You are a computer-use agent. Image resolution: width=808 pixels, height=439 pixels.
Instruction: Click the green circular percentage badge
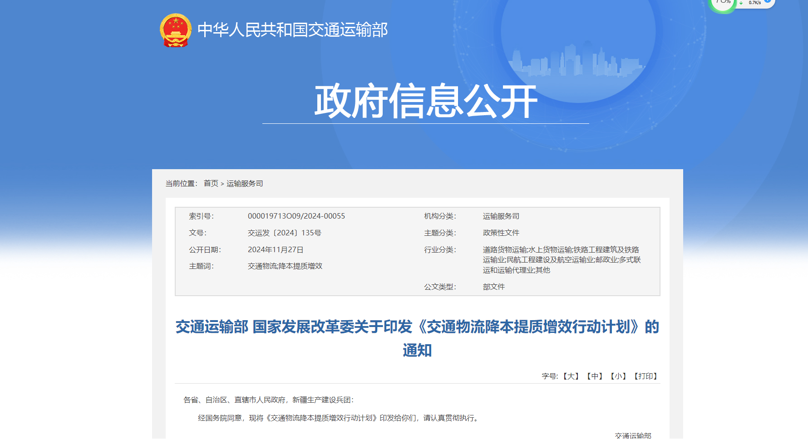coord(721,2)
